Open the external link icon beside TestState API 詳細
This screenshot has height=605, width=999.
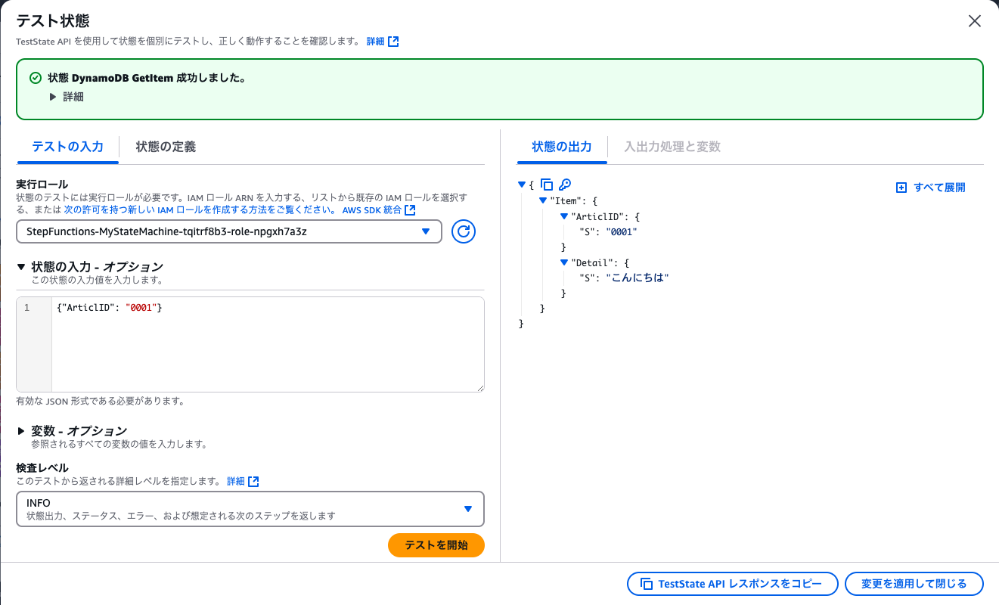pyautogui.click(x=393, y=41)
